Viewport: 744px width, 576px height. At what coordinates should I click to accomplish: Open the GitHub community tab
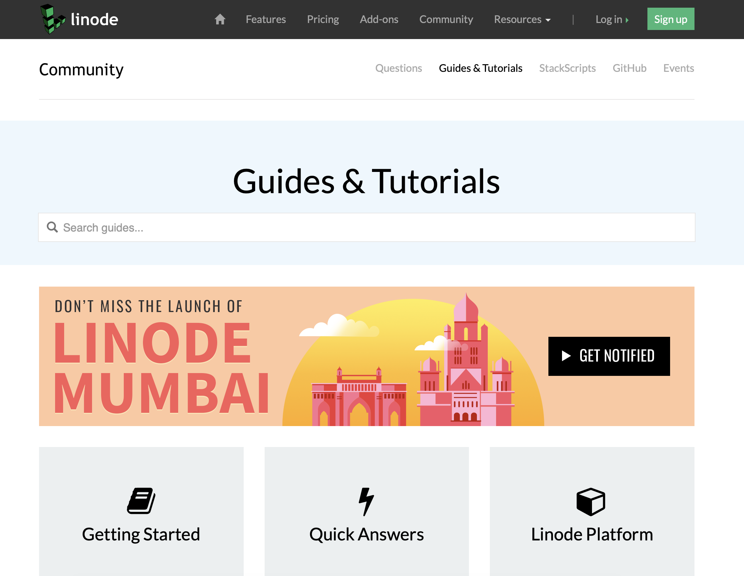point(629,68)
